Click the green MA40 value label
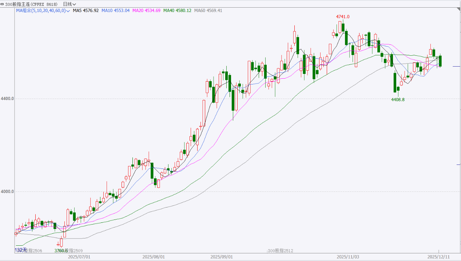 177,11
